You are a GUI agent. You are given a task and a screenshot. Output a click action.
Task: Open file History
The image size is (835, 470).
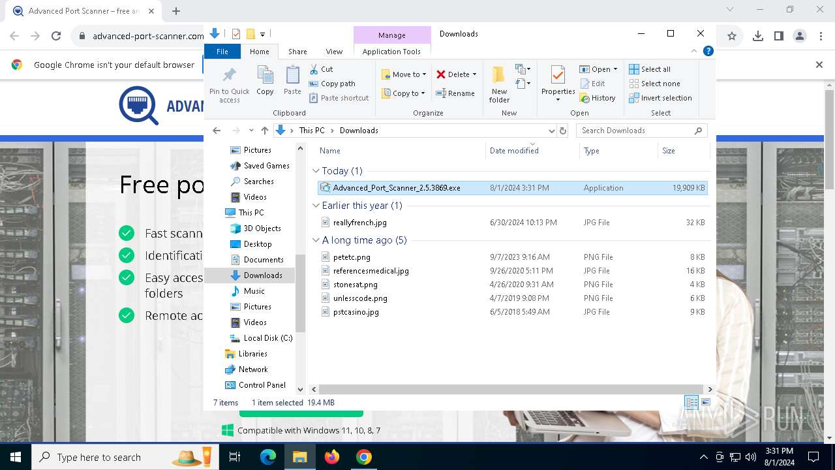pyautogui.click(x=598, y=98)
